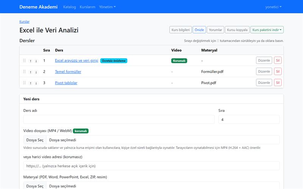
Task: Click drag handle for Pivot tablolar row
Action: point(24,83)
